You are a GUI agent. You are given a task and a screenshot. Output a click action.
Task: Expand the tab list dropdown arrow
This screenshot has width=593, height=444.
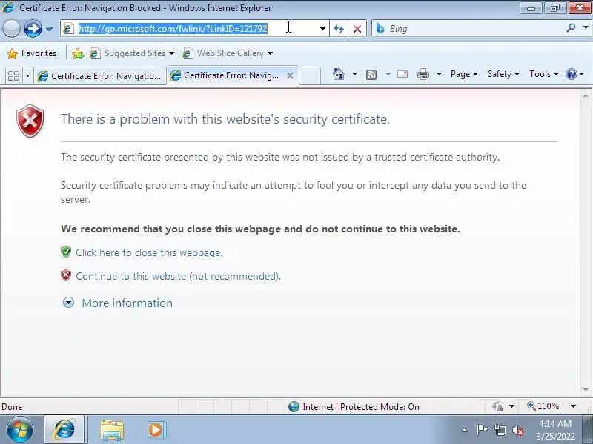pos(27,76)
